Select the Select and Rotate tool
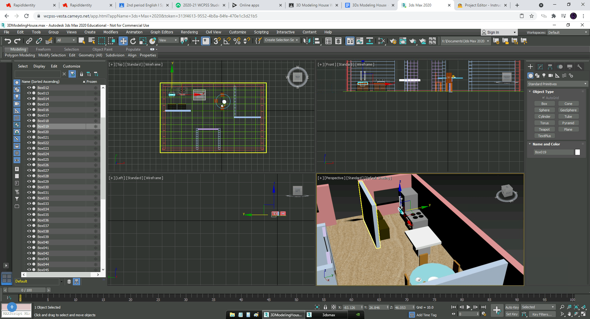This screenshot has height=319, width=590. (133, 41)
